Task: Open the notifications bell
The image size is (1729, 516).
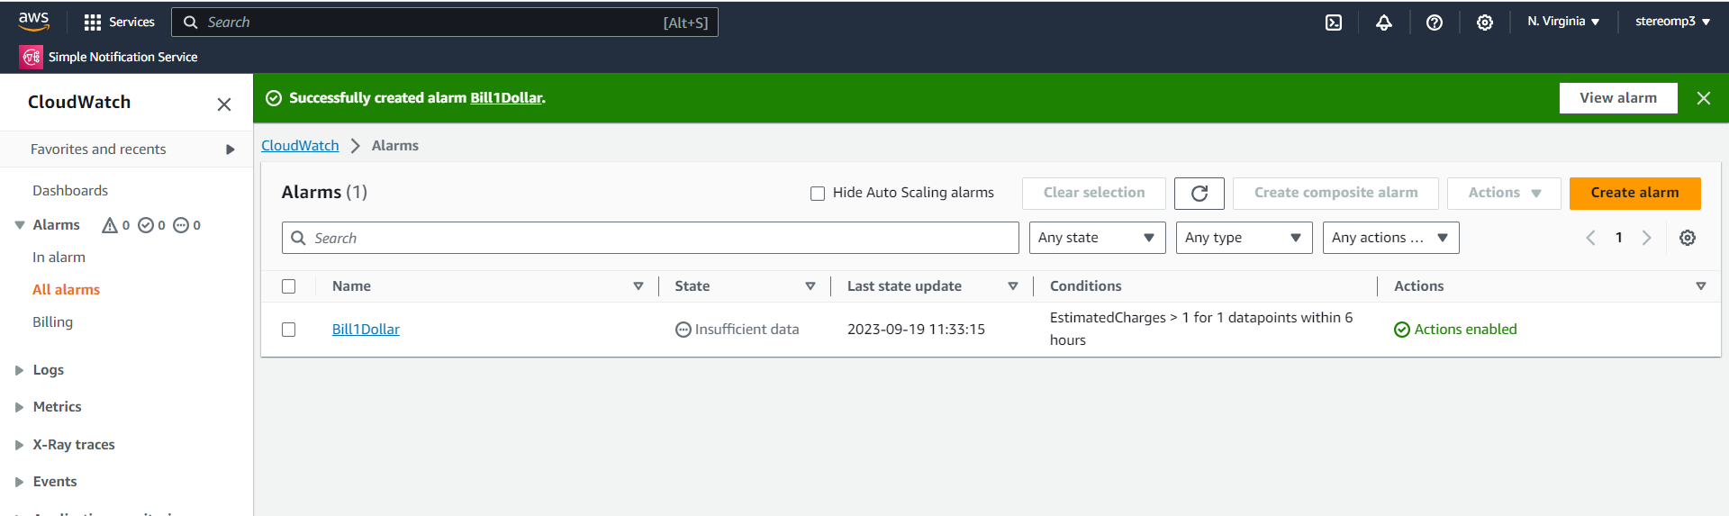Action: 1384,23
